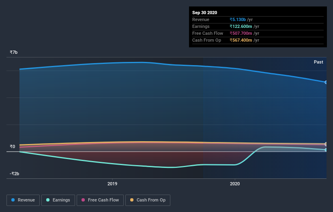Toggle the Cash From Op legend button
The height and width of the screenshot is (212, 333).
pos(148,200)
